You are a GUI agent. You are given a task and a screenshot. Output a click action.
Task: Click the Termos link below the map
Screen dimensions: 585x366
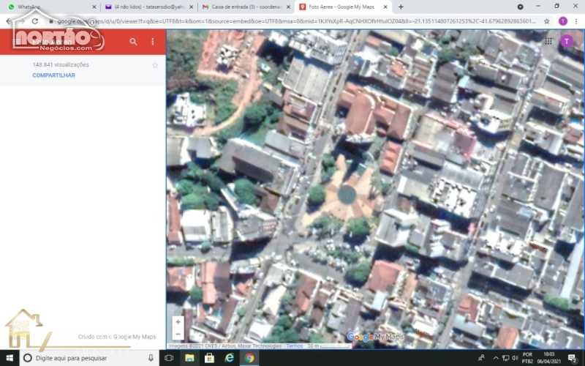[294, 346]
